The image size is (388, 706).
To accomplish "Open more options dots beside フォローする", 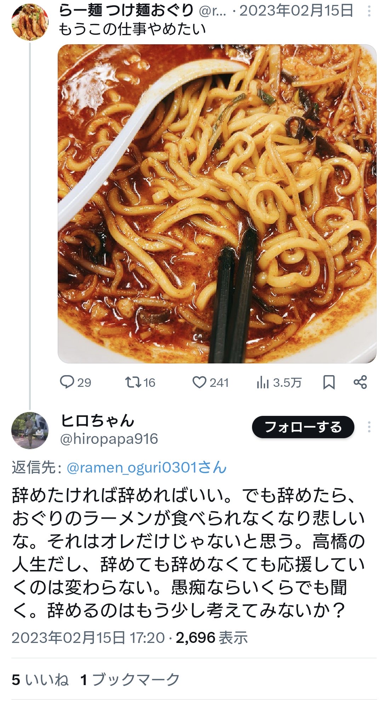I will pyautogui.click(x=369, y=427).
